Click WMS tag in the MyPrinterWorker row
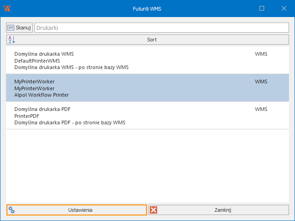 pyautogui.click(x=261, y=81)
